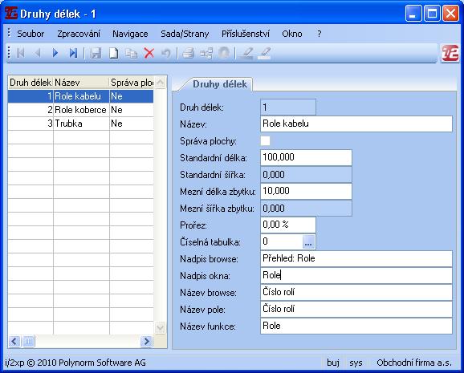Screen dimensions: 464x373
Task: Delete record with red X icon
Action: [149, 53]
